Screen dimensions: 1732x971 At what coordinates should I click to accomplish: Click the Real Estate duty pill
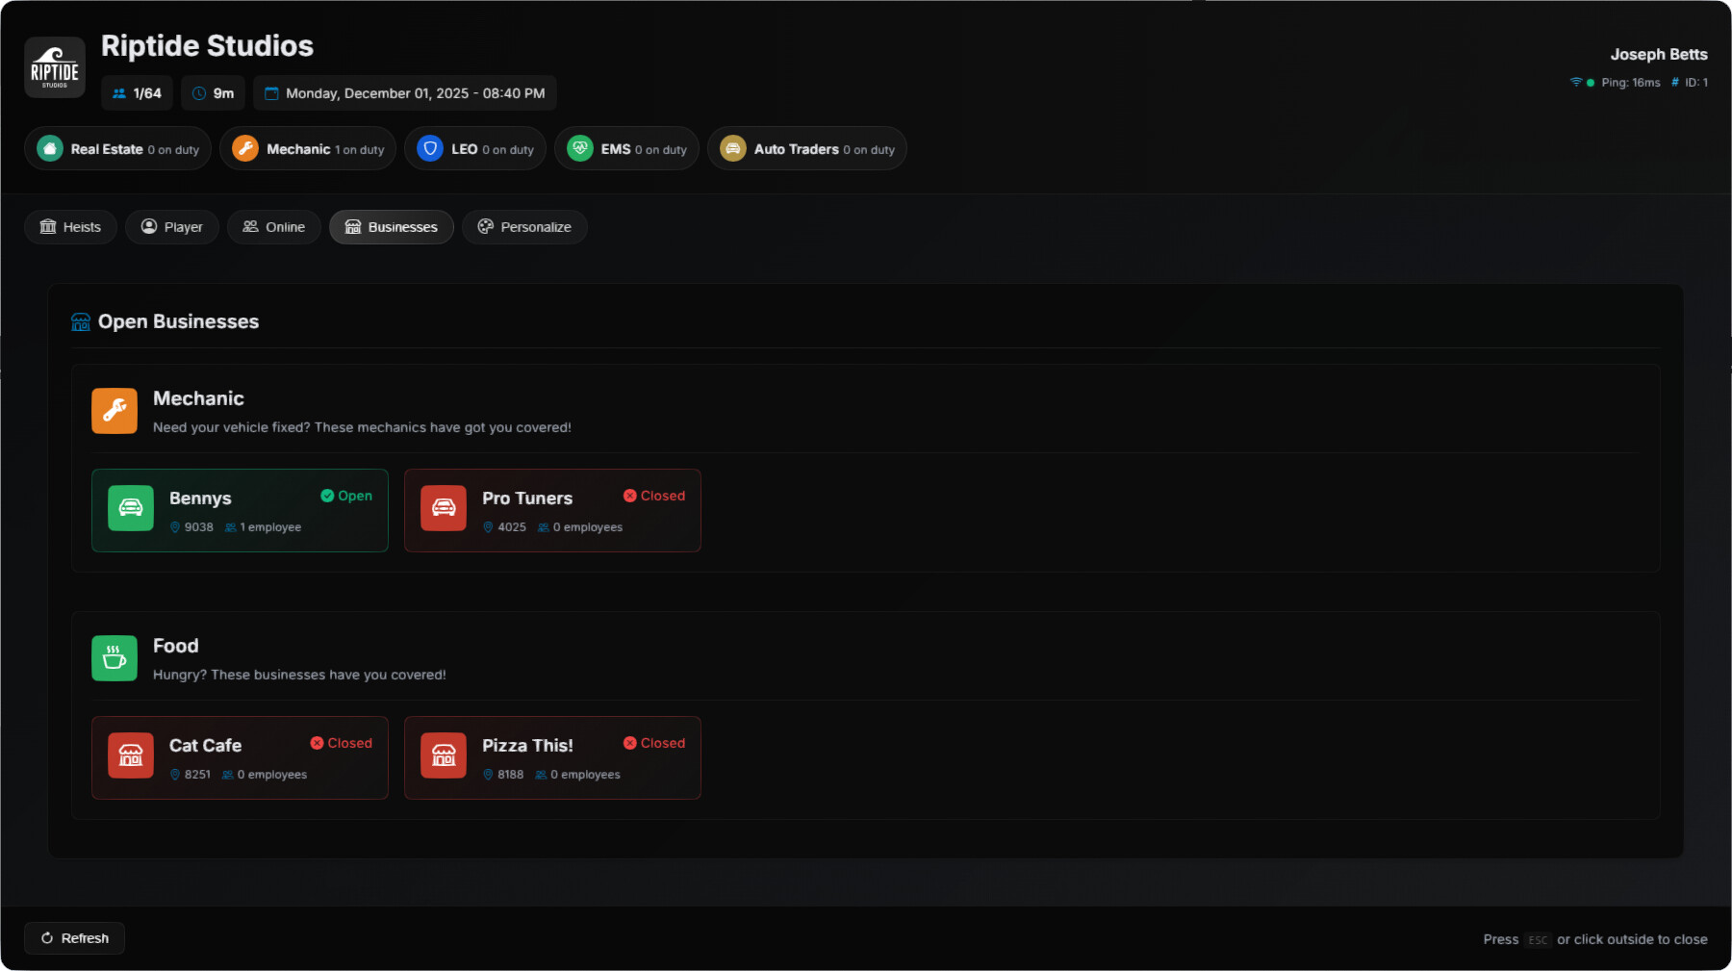tap(117, 149)
